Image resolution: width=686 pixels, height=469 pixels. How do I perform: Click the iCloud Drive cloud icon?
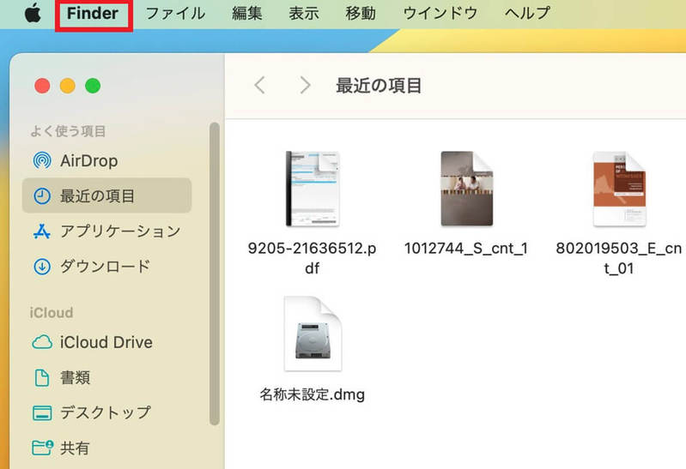tap(42, 342)
